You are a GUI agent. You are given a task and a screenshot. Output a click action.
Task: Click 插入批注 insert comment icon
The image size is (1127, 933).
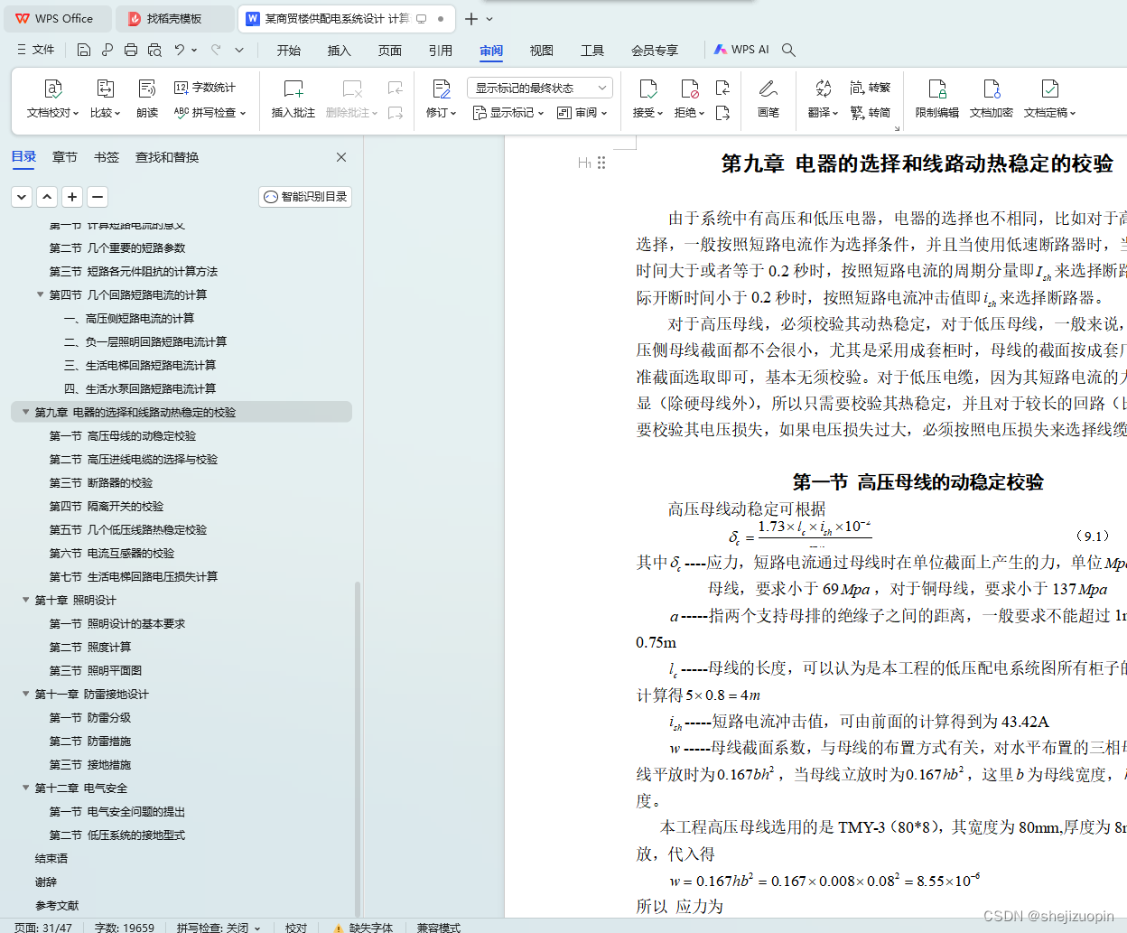pyautogui.click(x=293, y=89)
